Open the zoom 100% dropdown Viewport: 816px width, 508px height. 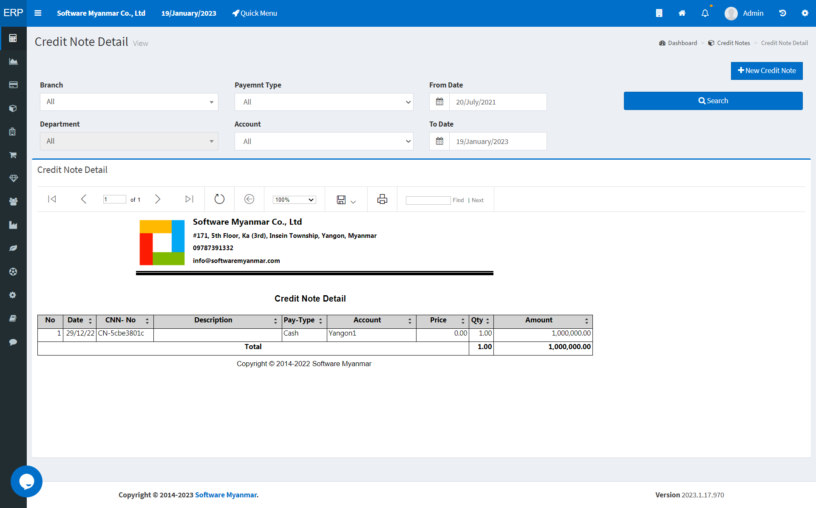pyautogui.click(x=294, y=200)
